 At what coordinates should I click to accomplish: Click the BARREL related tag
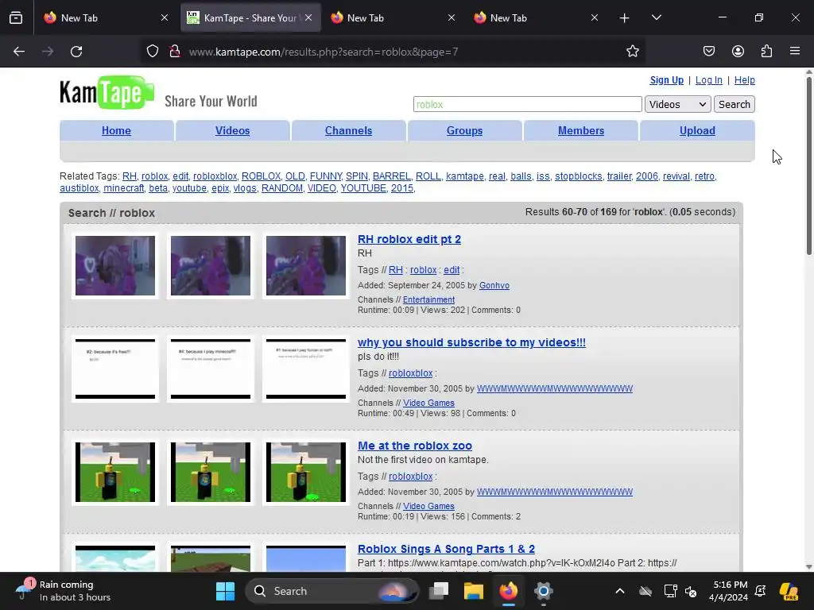coord(391,176)
